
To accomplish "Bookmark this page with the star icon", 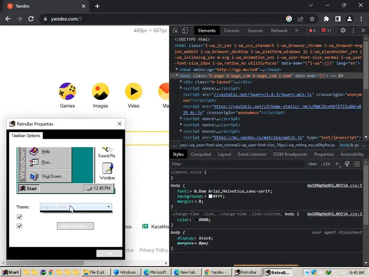I will (x=312, y=19).
